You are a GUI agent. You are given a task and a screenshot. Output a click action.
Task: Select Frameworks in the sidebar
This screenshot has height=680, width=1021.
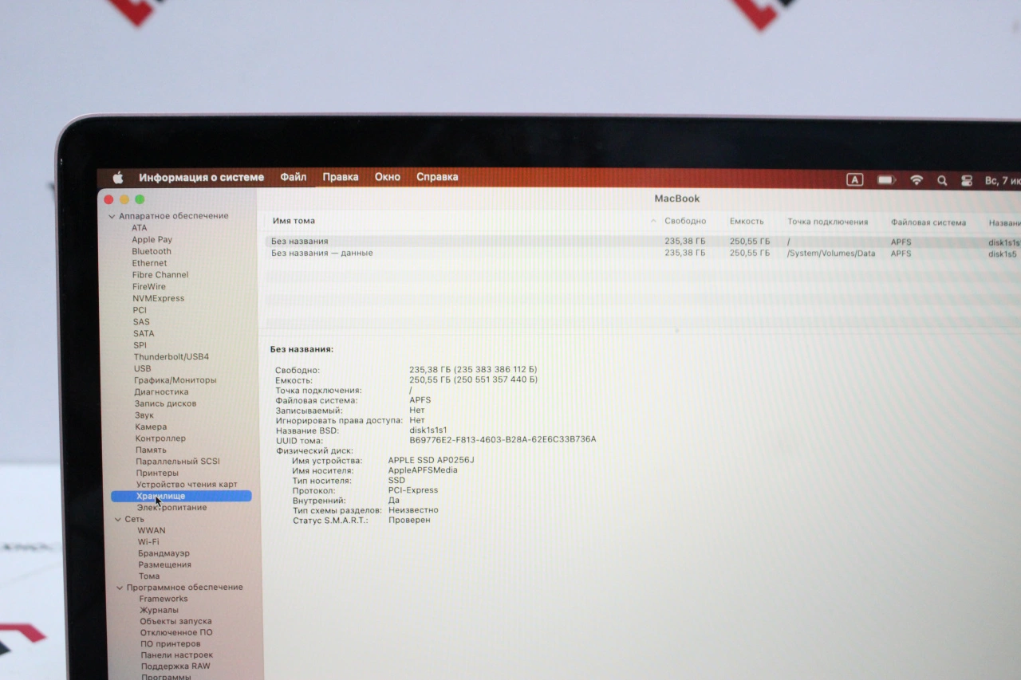point(164,599)
